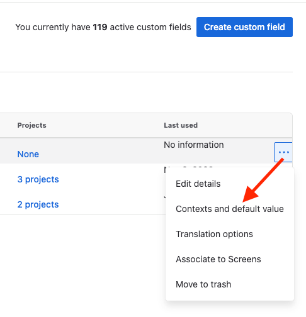Viewport: 306px width, 317px height.
Task: Click the Create custom field button
Action: 244,27
